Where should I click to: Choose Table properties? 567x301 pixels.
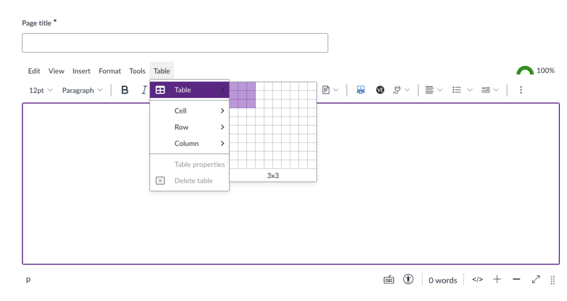point(199,164)
